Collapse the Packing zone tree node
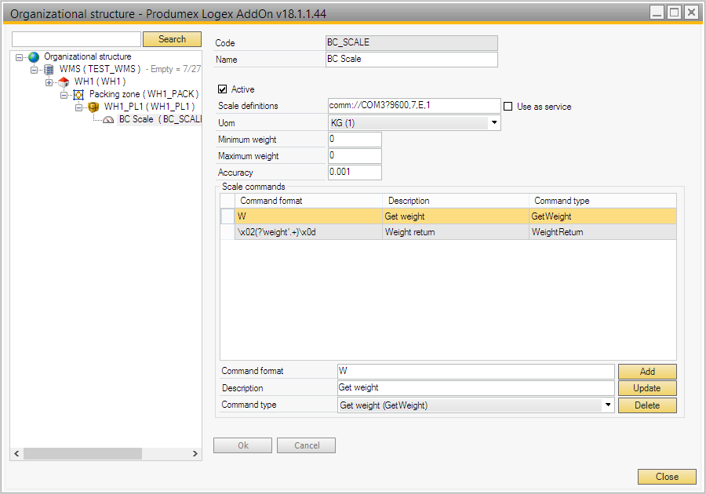The image size is (706, 494). tap(64, 95)
